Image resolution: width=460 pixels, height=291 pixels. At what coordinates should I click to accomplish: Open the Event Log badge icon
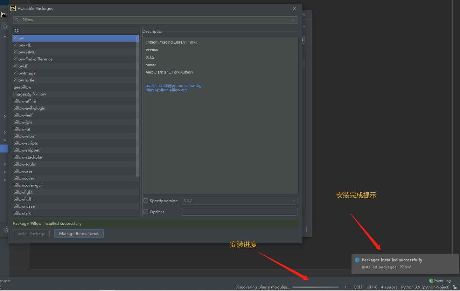pyautogui.click(x=431, y=281)
